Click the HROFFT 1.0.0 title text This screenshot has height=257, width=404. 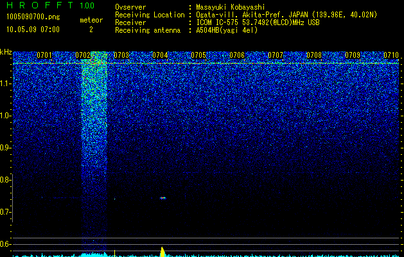51,5
